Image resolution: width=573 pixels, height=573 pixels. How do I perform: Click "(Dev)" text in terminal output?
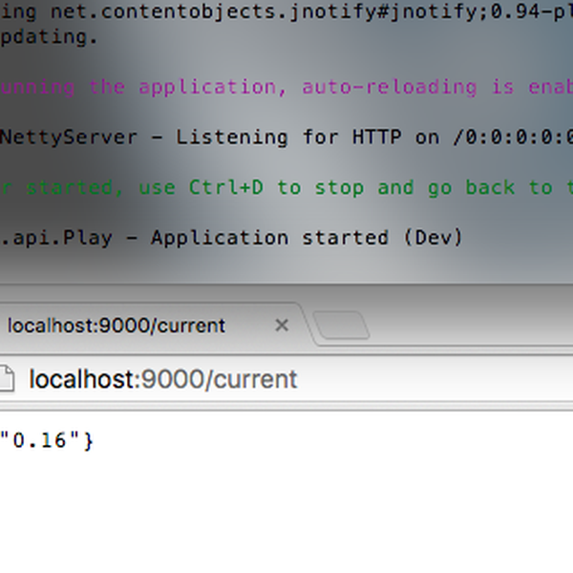(x=438, y=237)
